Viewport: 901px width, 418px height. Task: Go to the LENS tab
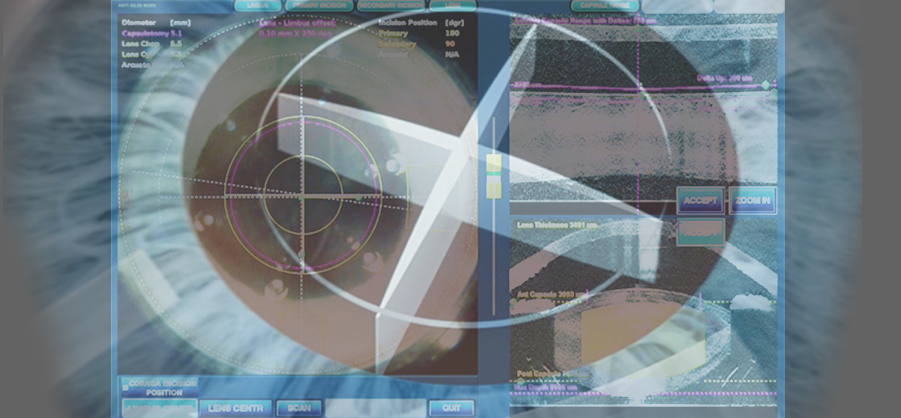pyautogui.click(x=452, y=5)
